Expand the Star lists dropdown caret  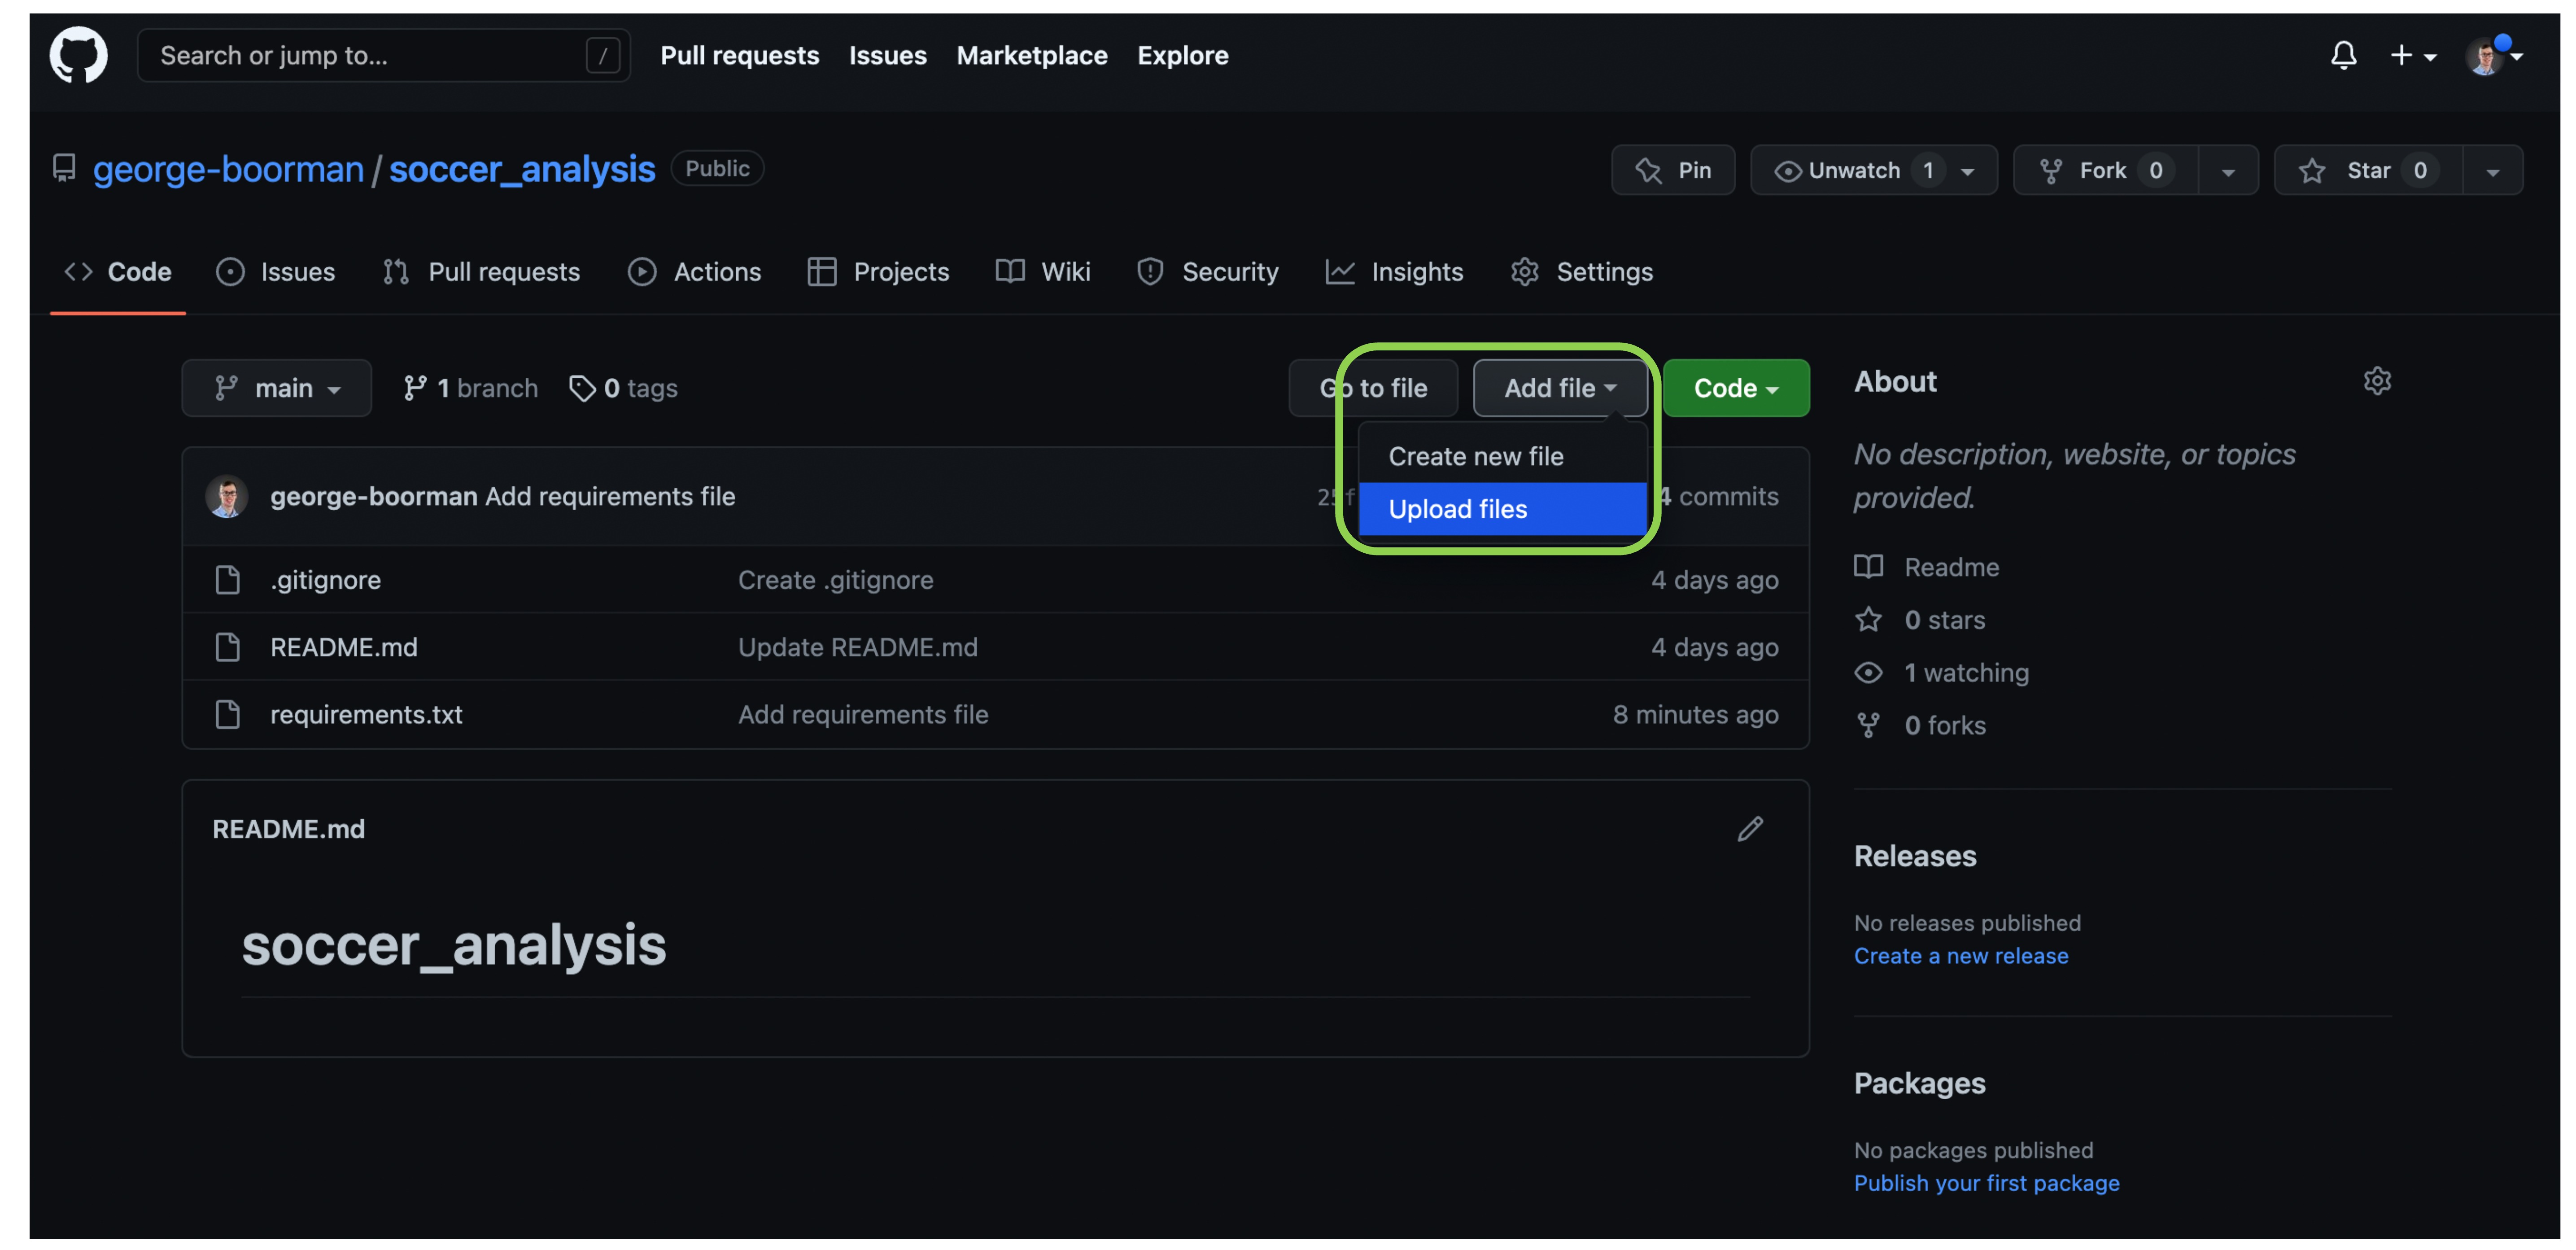tap(2492, 171)
